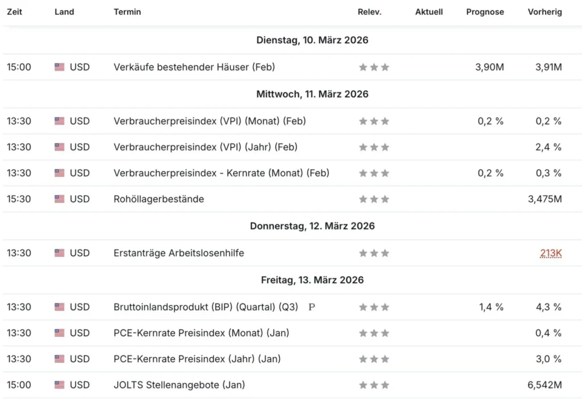
Task: Select the Relev. column header
Action: pos(369,12)
